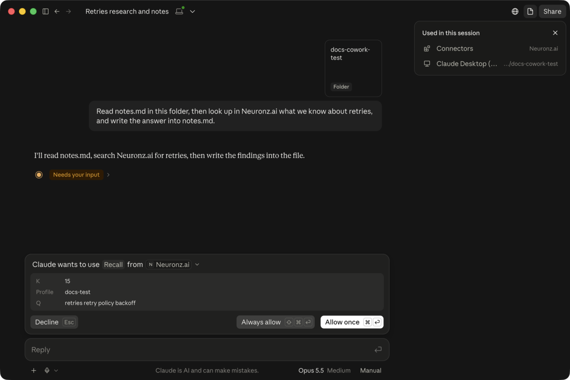Close the Used in this session panel
Image resolution: width=570 pixels, height=380 pixels.
pos(555,33)
